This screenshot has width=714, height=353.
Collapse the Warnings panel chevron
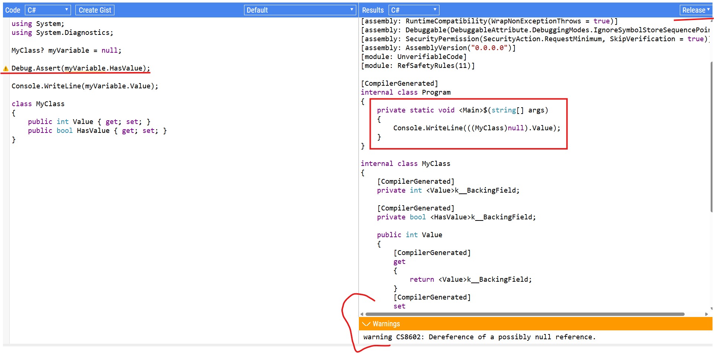pyautogui.click(x=366, y=324)
